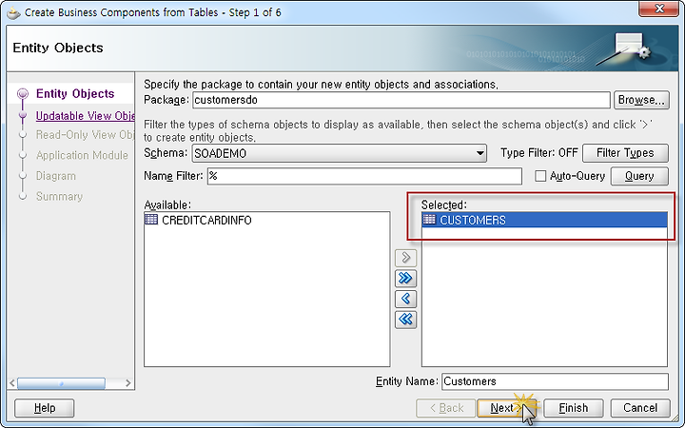Click into the Entity Name field
685x428 pixels.
click(555, 381)
